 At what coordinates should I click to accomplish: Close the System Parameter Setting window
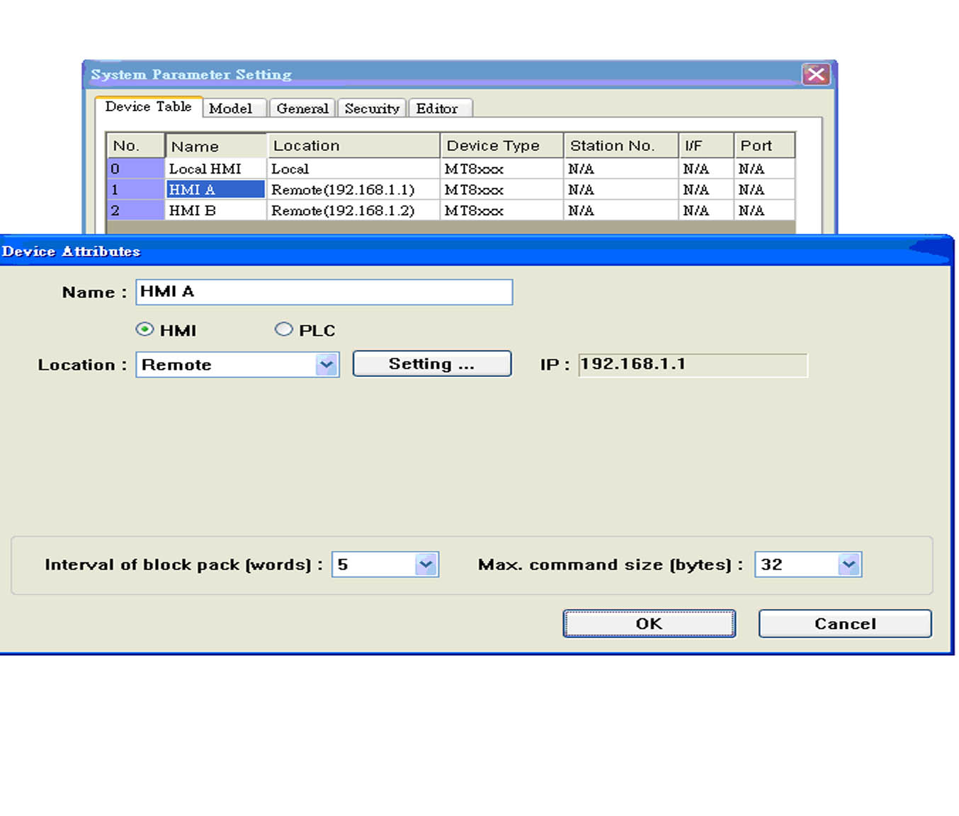point(815,74)
